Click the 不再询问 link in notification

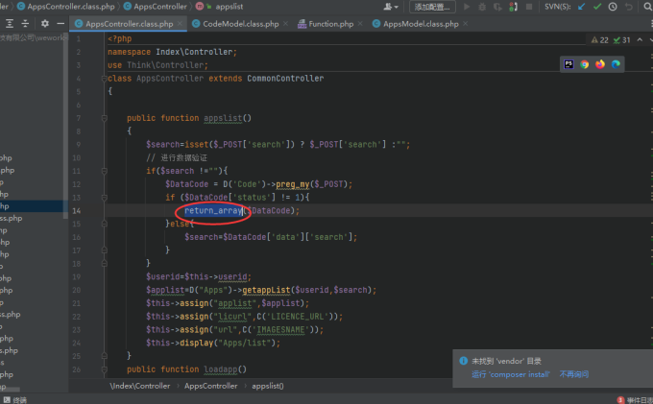point(574,374)
